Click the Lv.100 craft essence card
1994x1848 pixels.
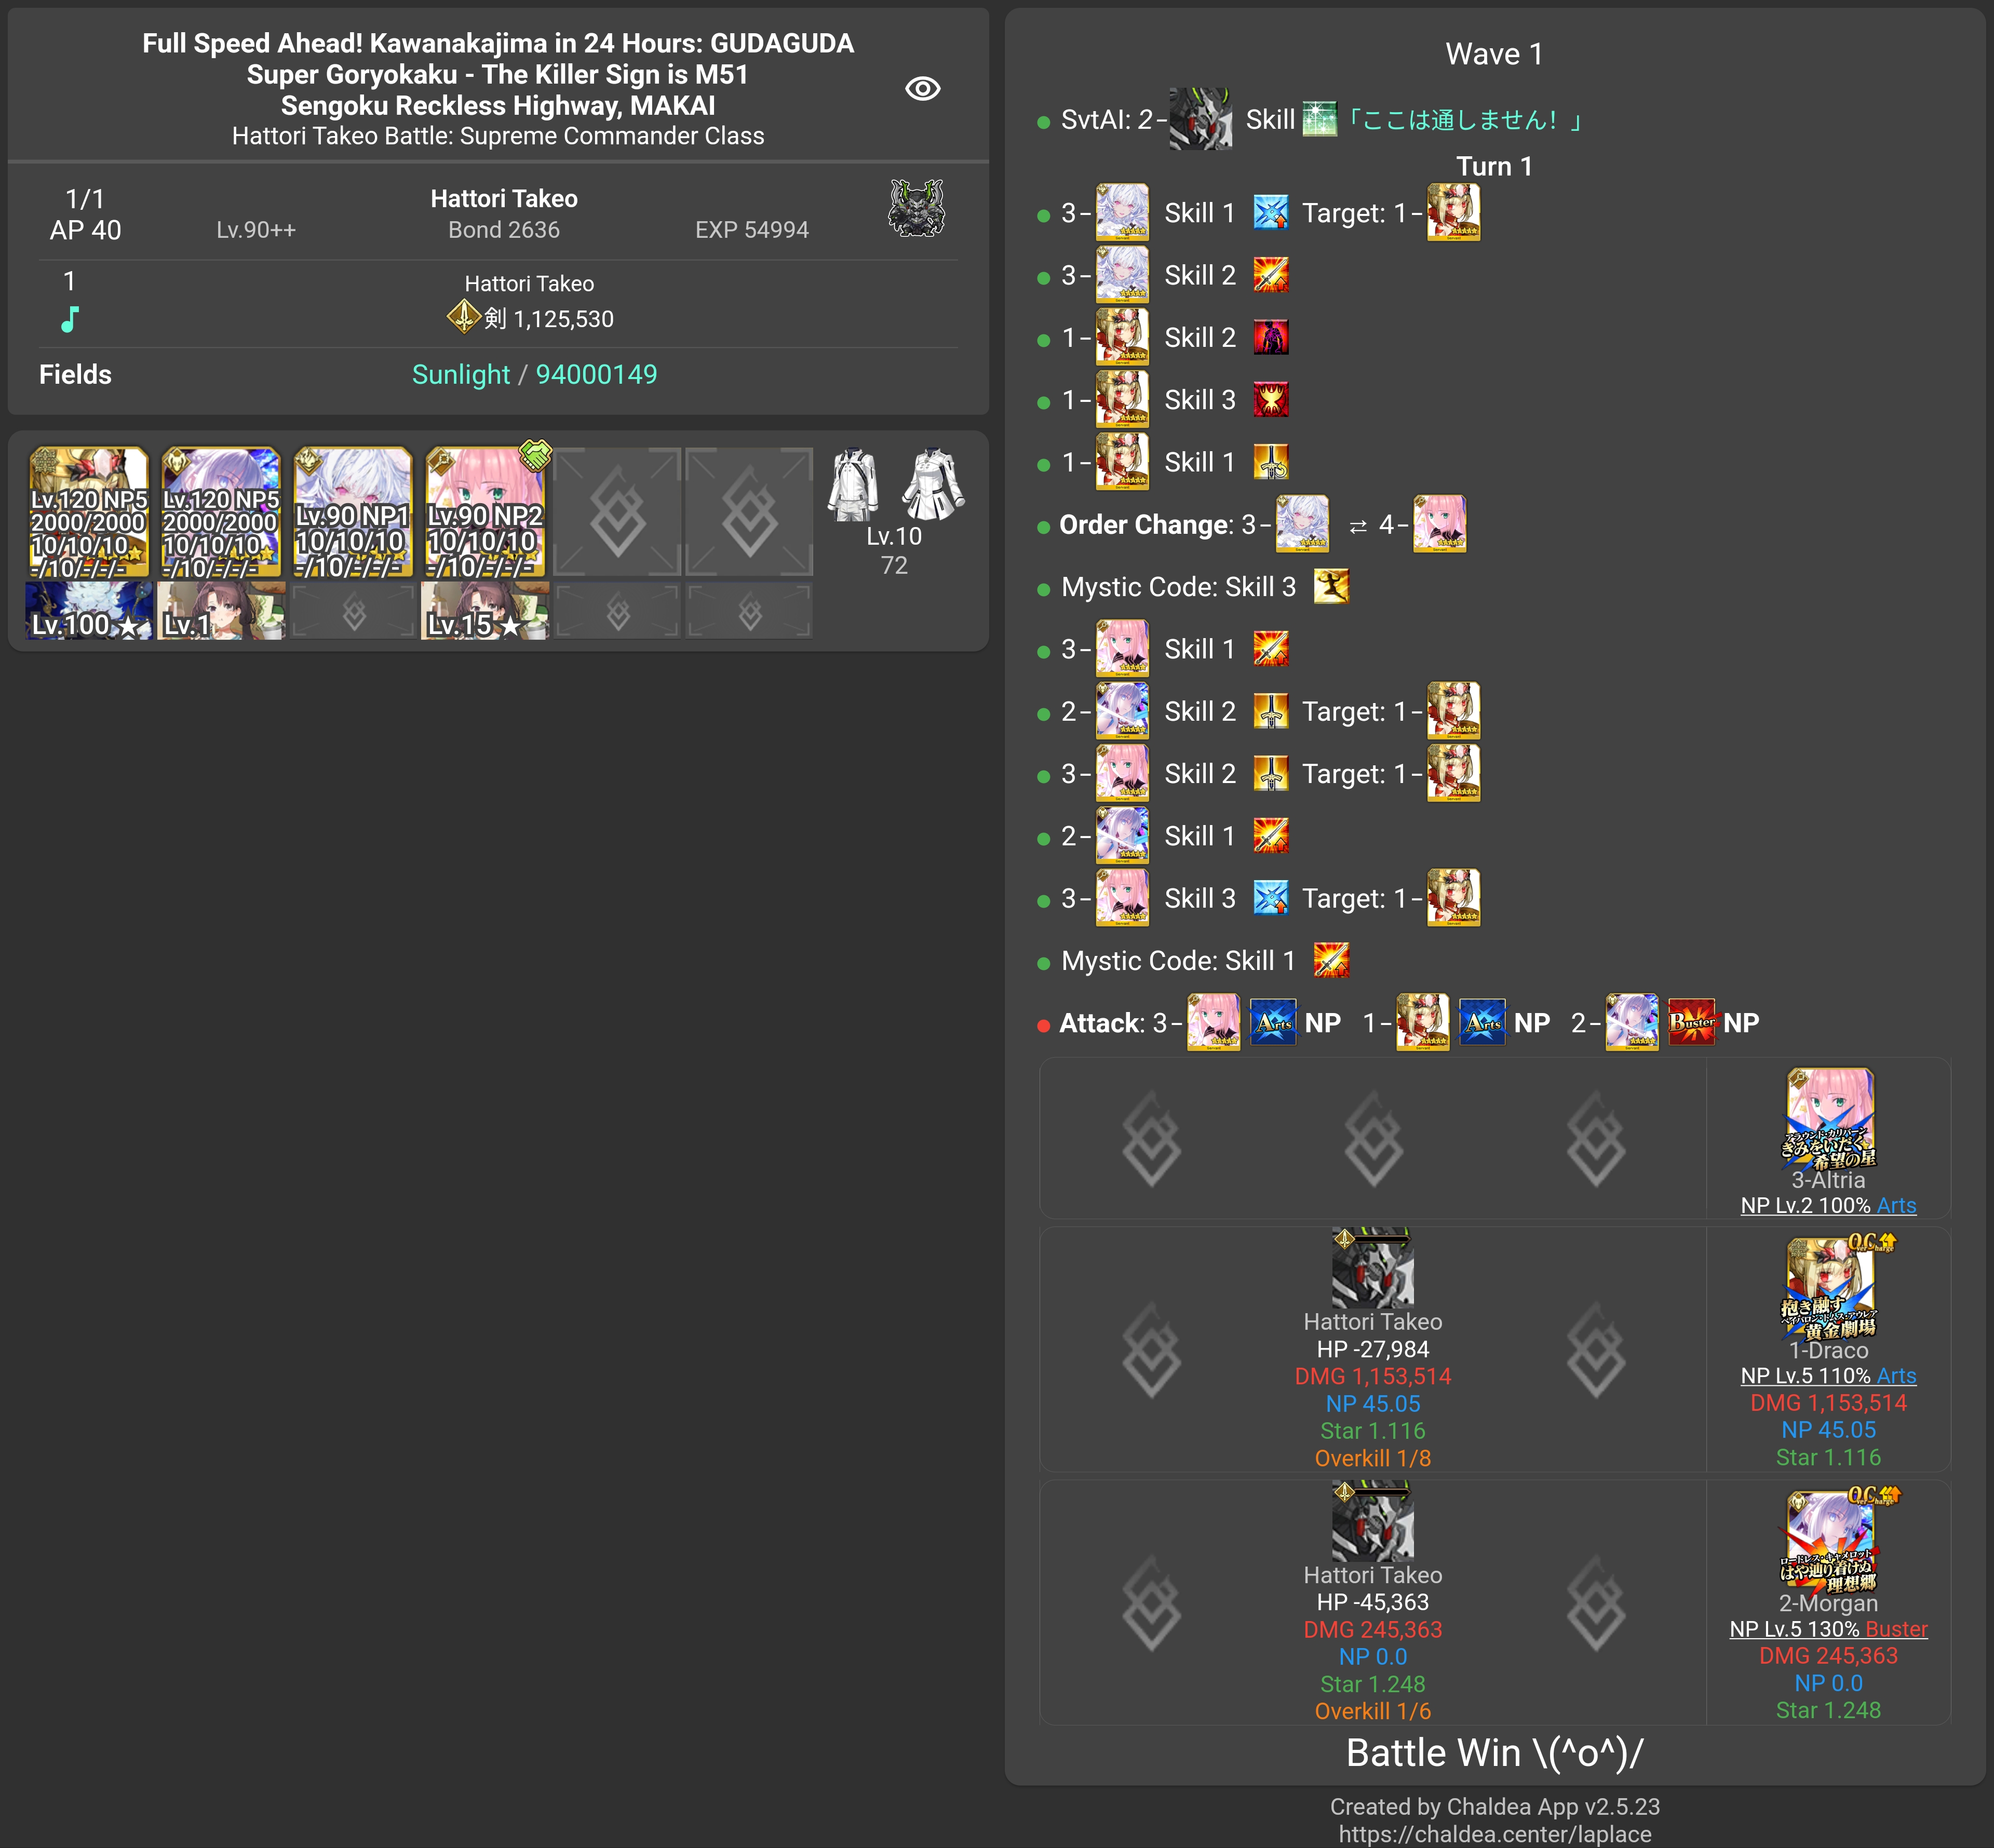[x=89, y=611]
